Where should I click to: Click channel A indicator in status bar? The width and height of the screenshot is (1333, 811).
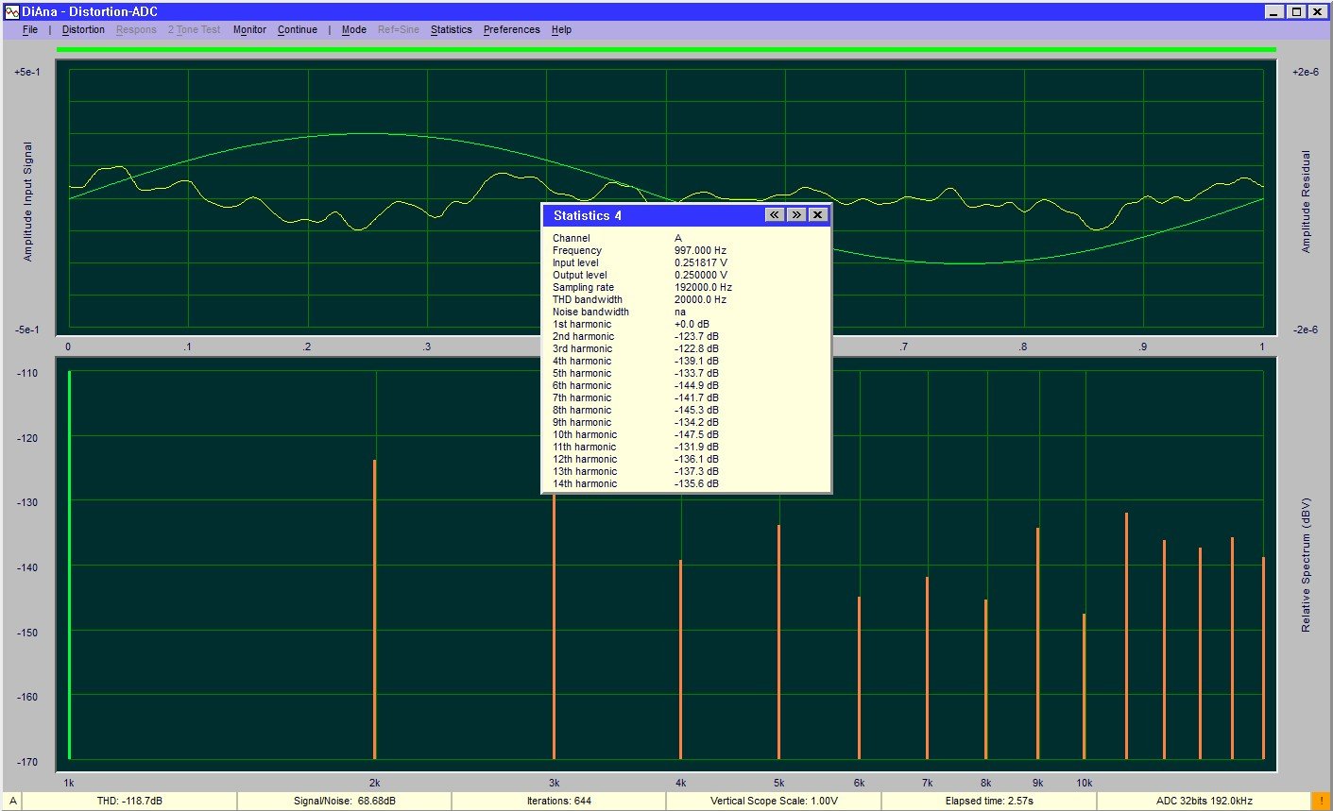click(12, 801)
